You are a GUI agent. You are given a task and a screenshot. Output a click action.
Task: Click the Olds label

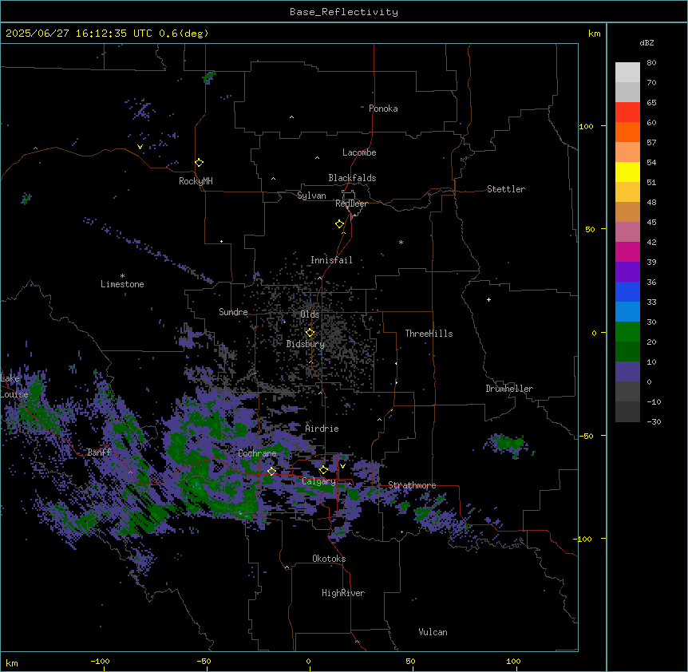pyautogui.click(x=310, y=314)
